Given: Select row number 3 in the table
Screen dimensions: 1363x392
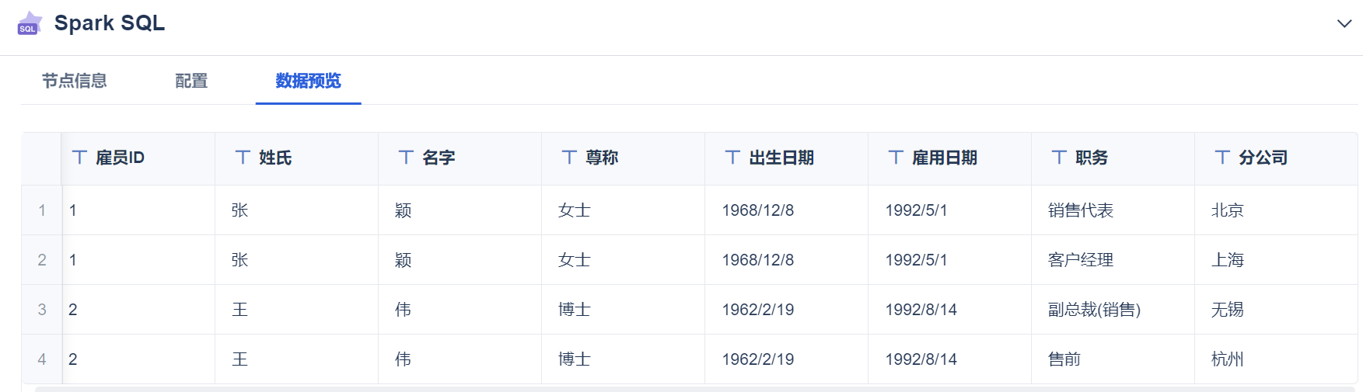Looking at the screenshot, I should point(42,310).
